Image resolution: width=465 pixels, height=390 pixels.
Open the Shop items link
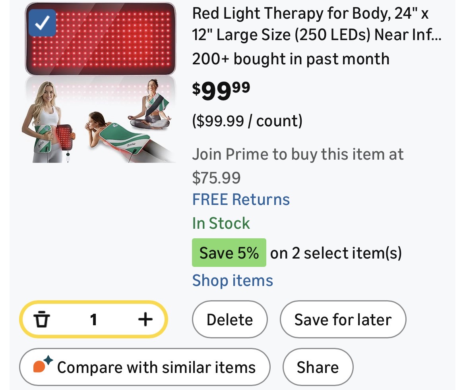232,280
